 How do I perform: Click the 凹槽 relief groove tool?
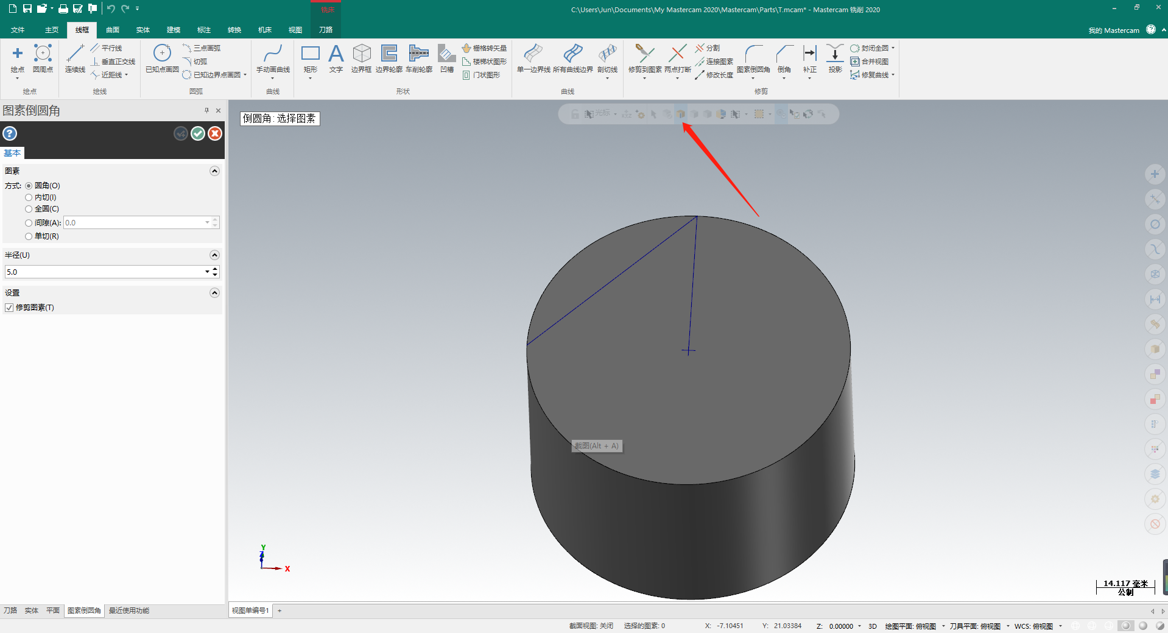[447, 59]
